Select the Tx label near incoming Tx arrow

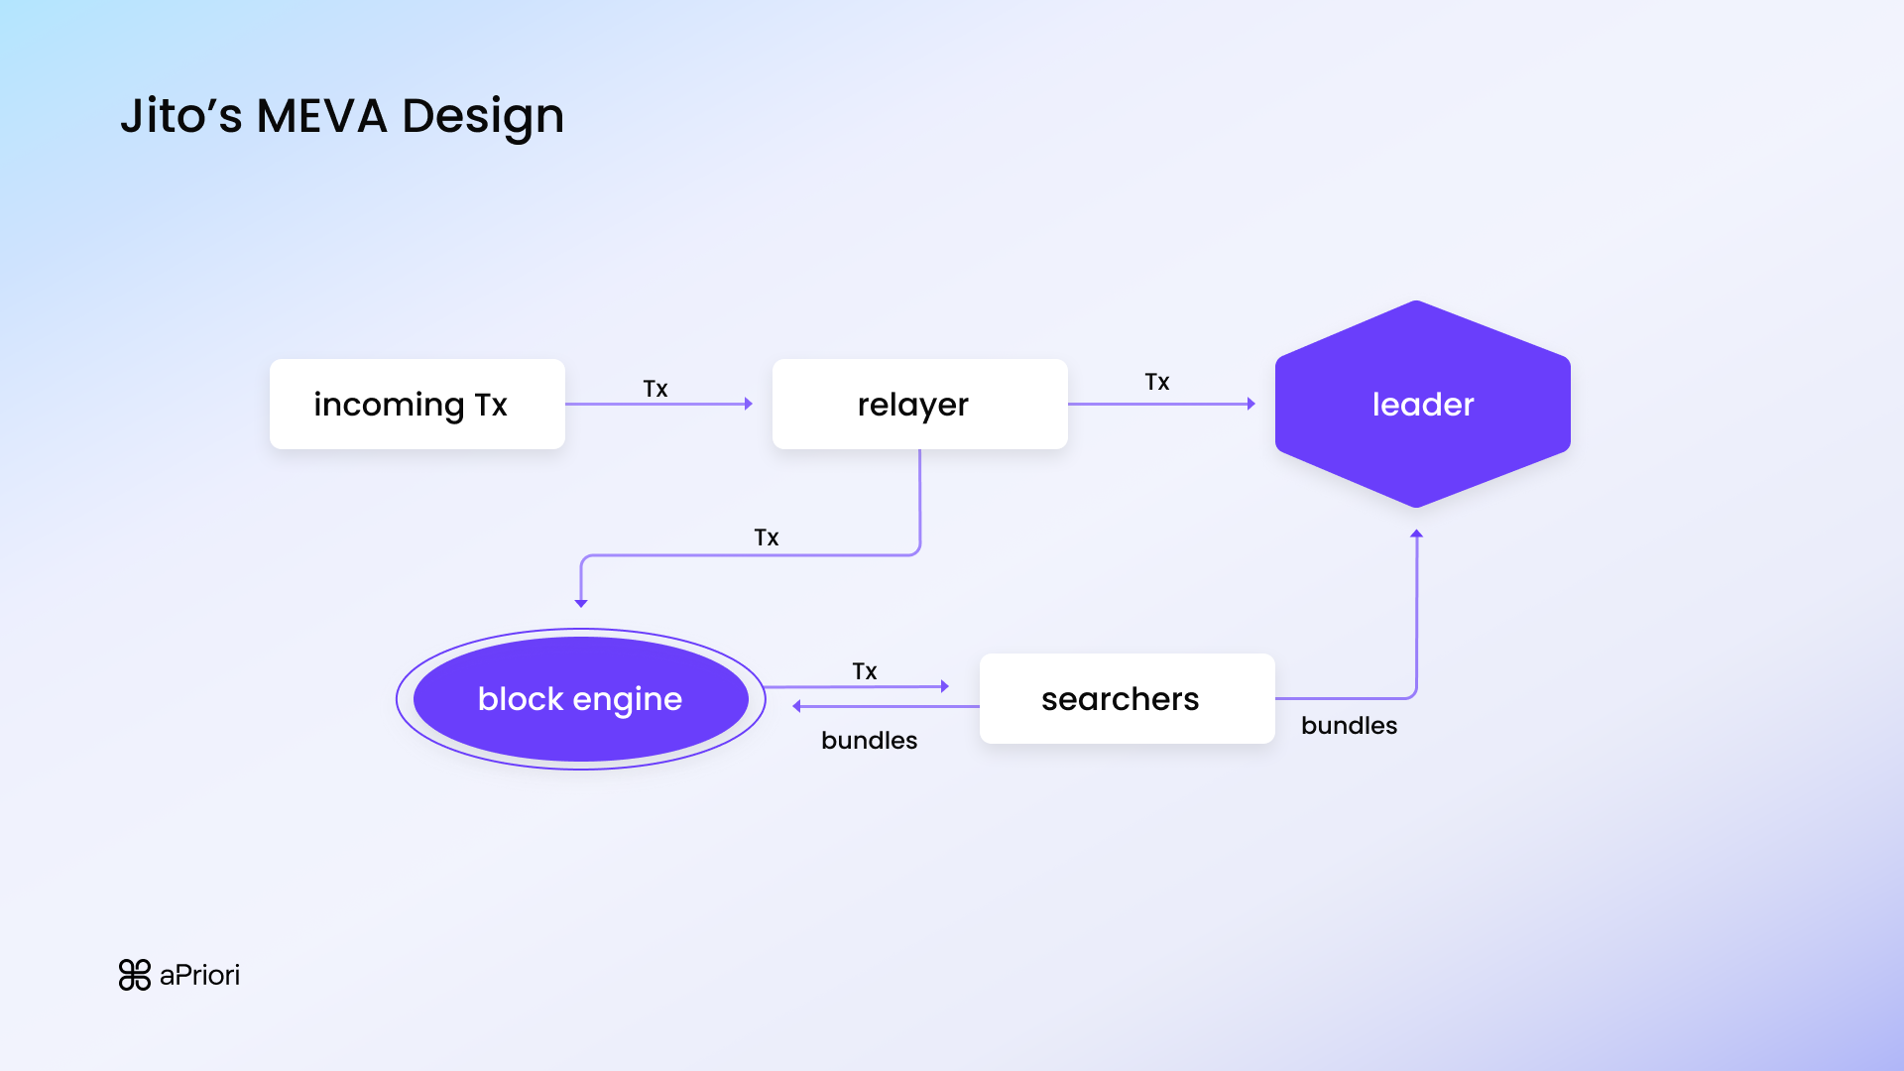point(655,389)
